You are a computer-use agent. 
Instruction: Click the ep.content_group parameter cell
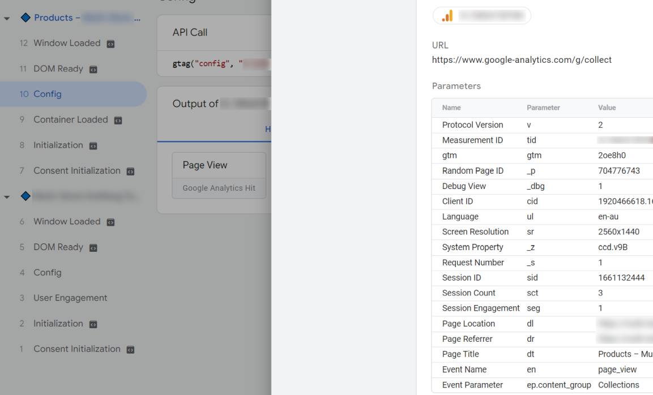tap(558, 385)
